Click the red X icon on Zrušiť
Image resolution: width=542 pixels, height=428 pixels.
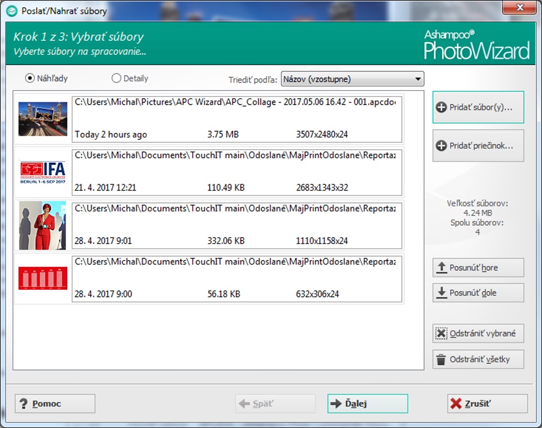pyautogui.click(x=455, y=404)
